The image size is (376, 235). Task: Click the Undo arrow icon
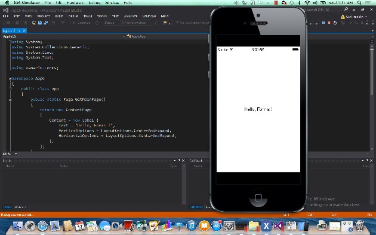(54, 23)
